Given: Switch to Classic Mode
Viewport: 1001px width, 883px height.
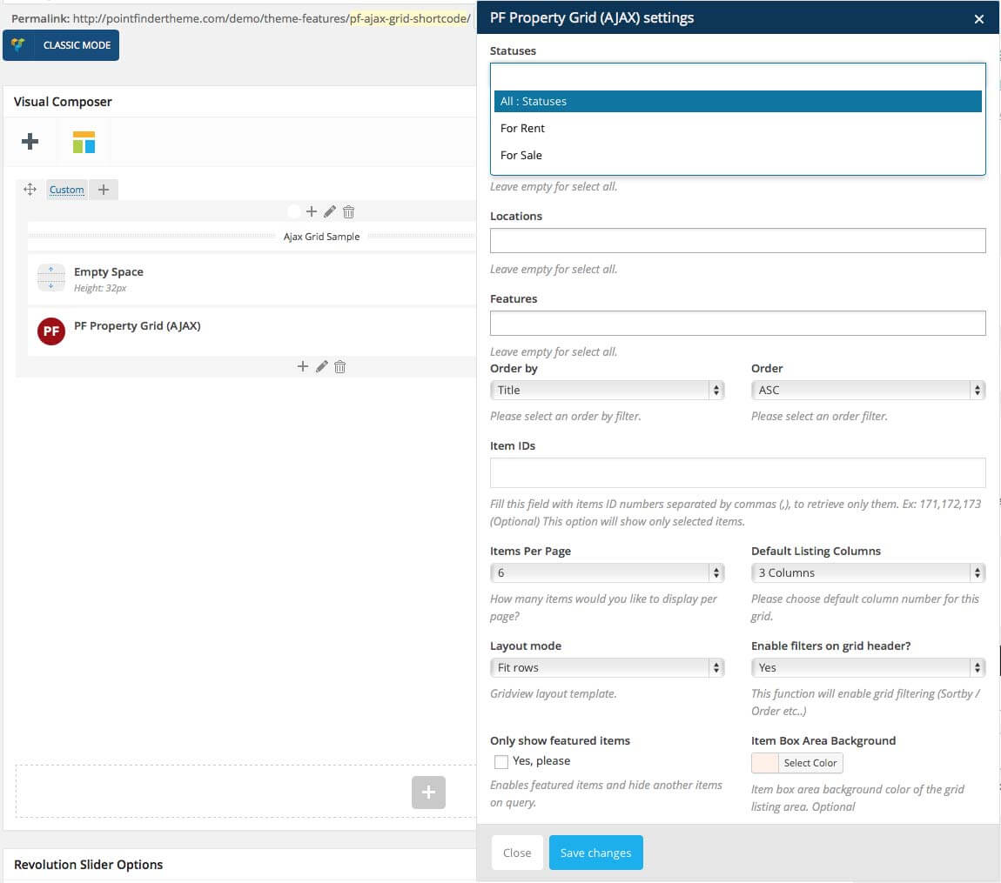Looking at the screenshot, I should [61, 45].
